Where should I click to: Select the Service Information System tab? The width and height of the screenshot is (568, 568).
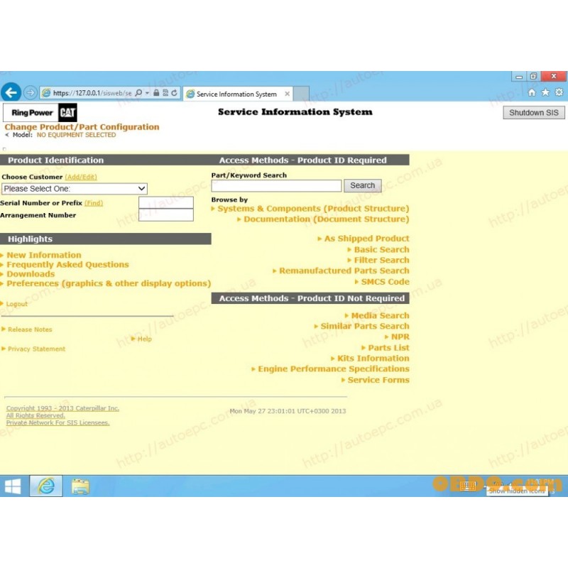238,94
